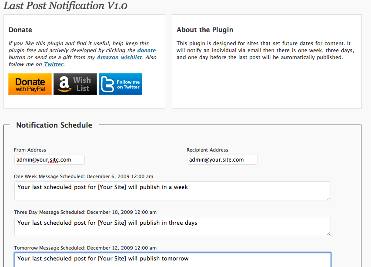Click the From Address email field
Viewport: 371px width, 267px height.
50,160
